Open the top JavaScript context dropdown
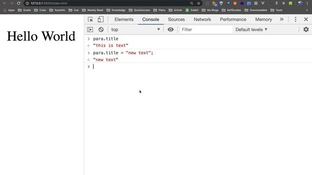The image size is (312, 175). pos(136,30)
